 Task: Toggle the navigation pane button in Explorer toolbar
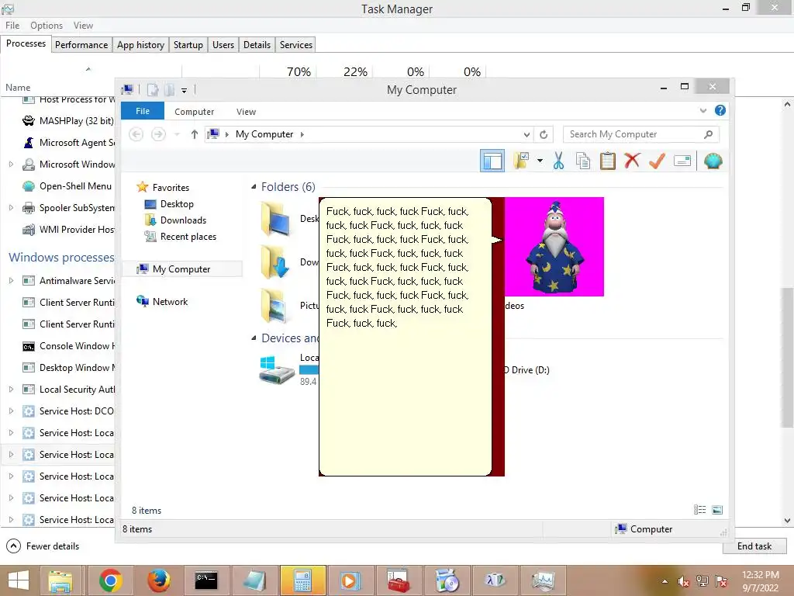click(x=492, y=161)
